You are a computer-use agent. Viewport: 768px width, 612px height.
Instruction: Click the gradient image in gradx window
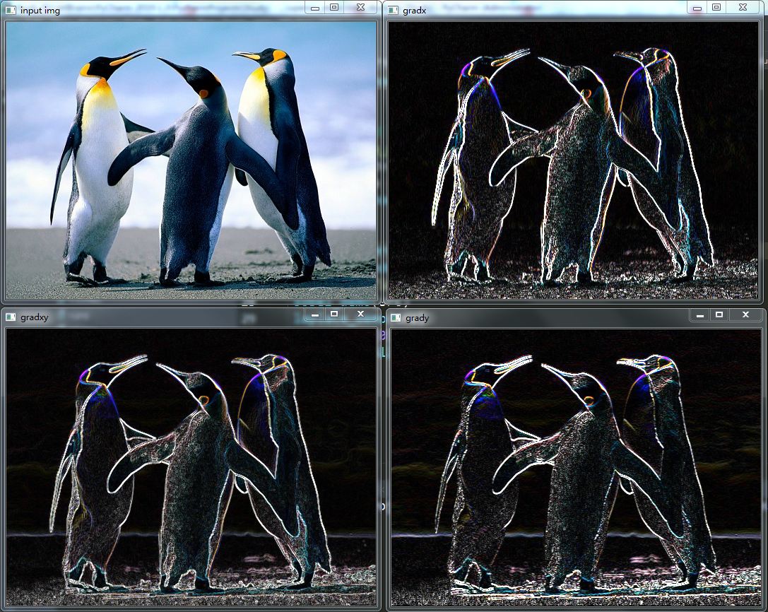pos(573,160)
